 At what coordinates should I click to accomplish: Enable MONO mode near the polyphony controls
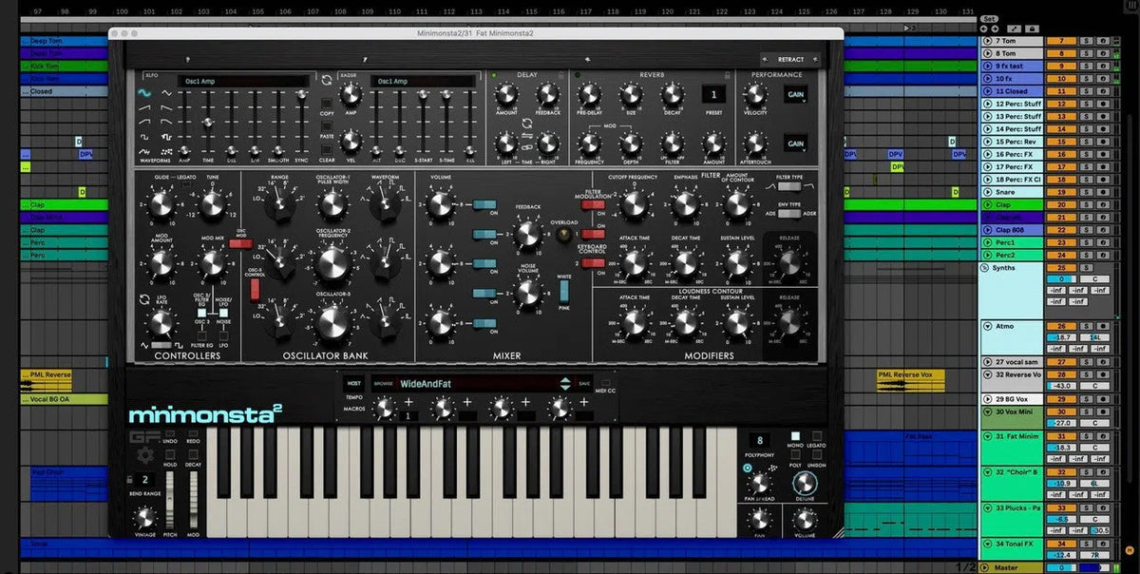[x=796, y=436]
